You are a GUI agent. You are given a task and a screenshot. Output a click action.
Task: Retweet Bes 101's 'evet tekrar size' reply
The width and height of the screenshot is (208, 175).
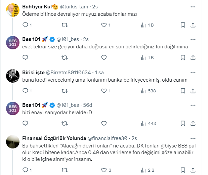(65, 57)
